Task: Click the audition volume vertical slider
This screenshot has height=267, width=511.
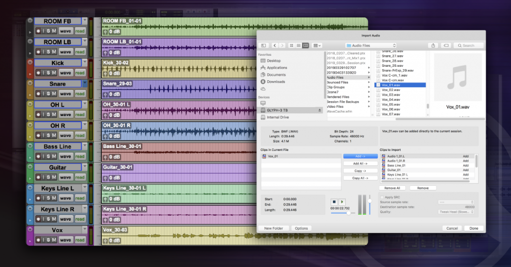Action: (370, 205)
